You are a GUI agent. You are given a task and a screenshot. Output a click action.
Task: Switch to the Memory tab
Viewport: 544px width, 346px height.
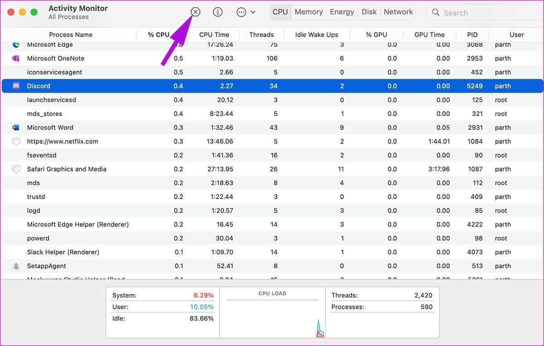pyautogui.click(x=309, y=12)
